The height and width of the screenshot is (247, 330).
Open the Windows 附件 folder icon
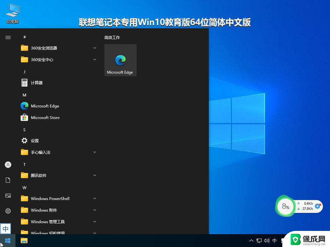pos(24,210)
